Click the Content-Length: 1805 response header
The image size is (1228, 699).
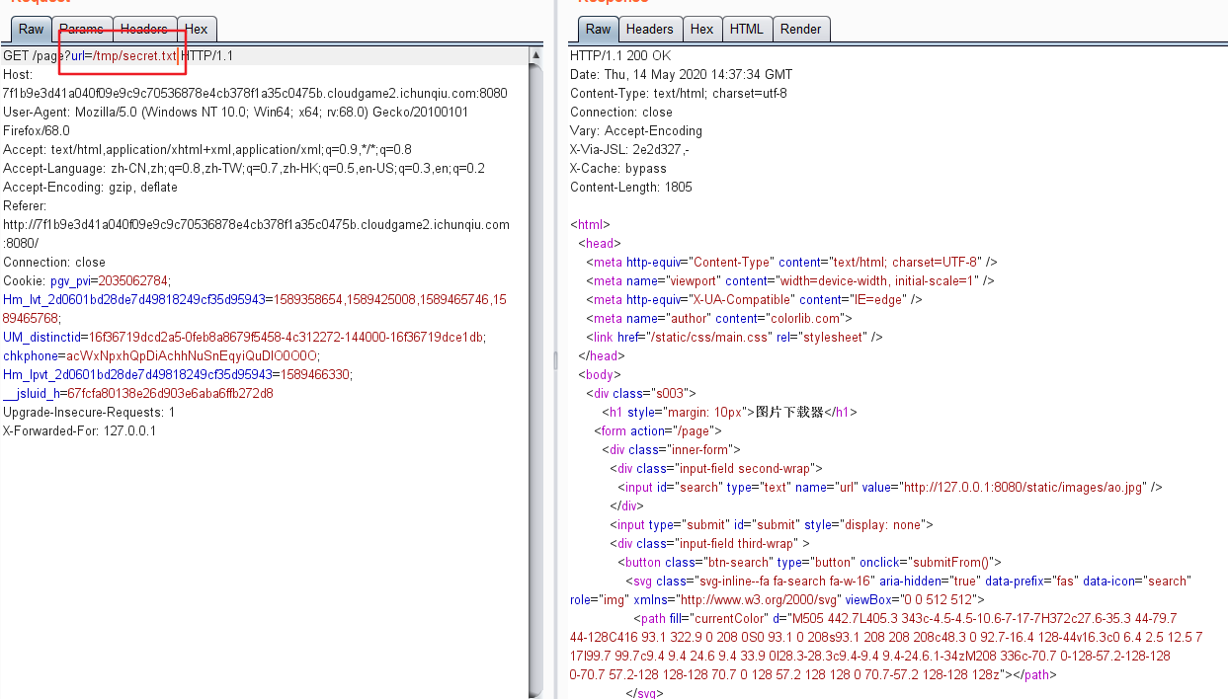point(630,188)
